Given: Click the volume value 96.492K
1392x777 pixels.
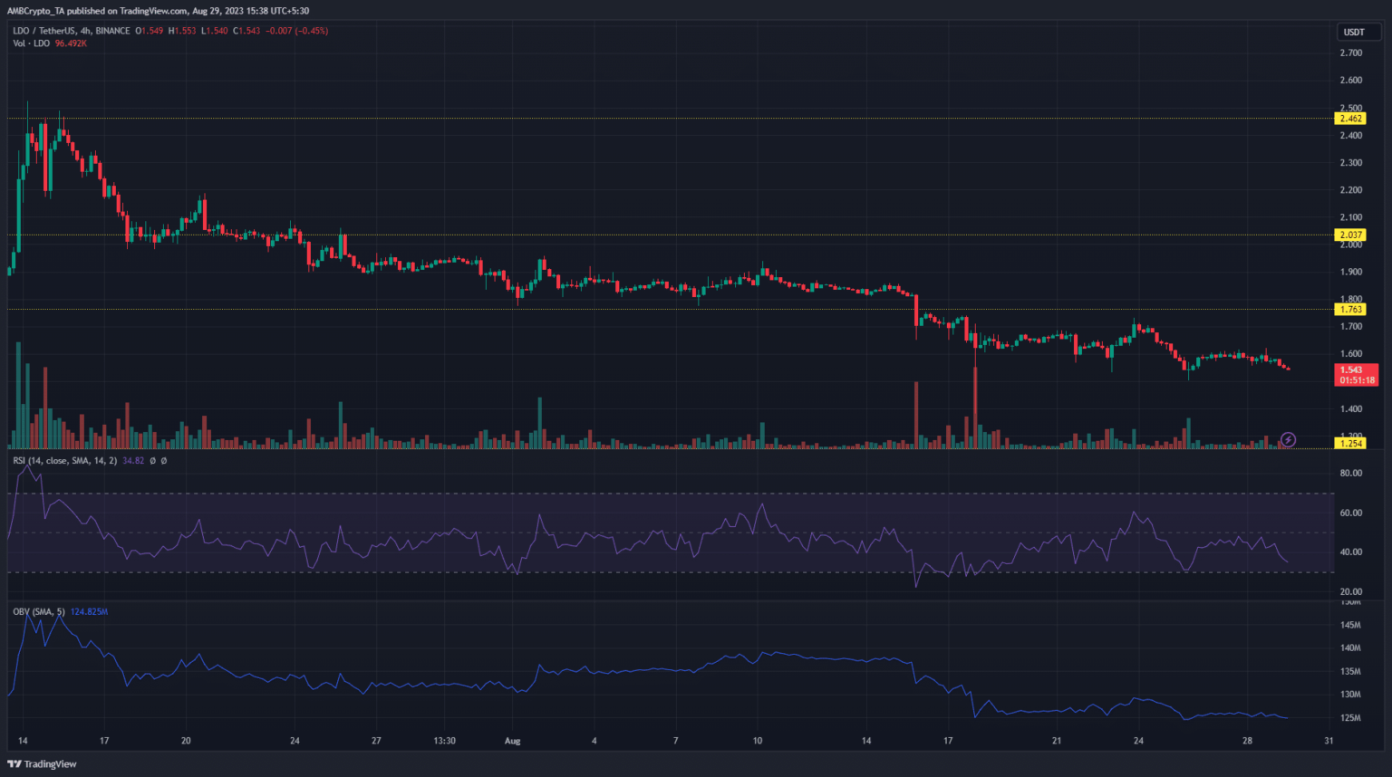Looking at the screenshot, I should [71, 43].
